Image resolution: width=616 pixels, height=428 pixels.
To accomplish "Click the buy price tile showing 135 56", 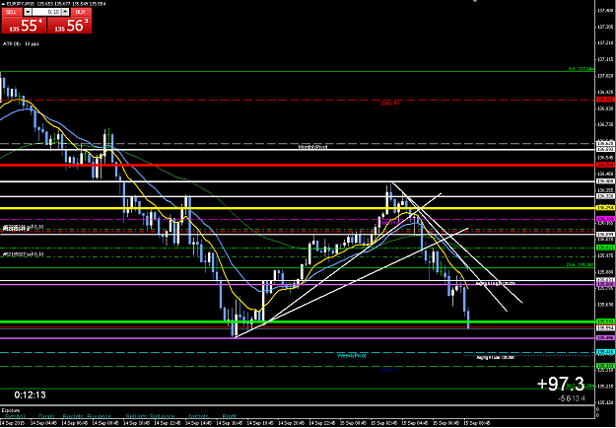I will (x=70, y=26).
